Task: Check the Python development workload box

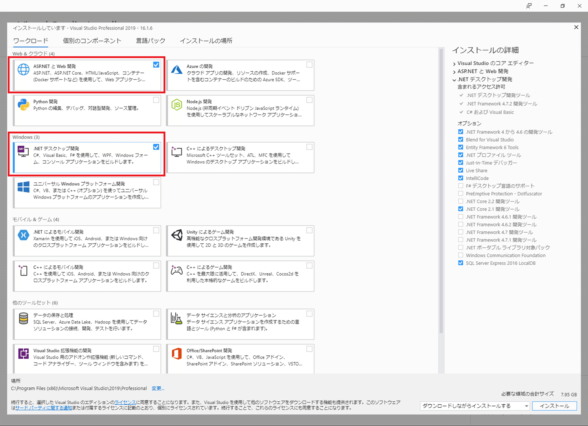Action: 156,100
